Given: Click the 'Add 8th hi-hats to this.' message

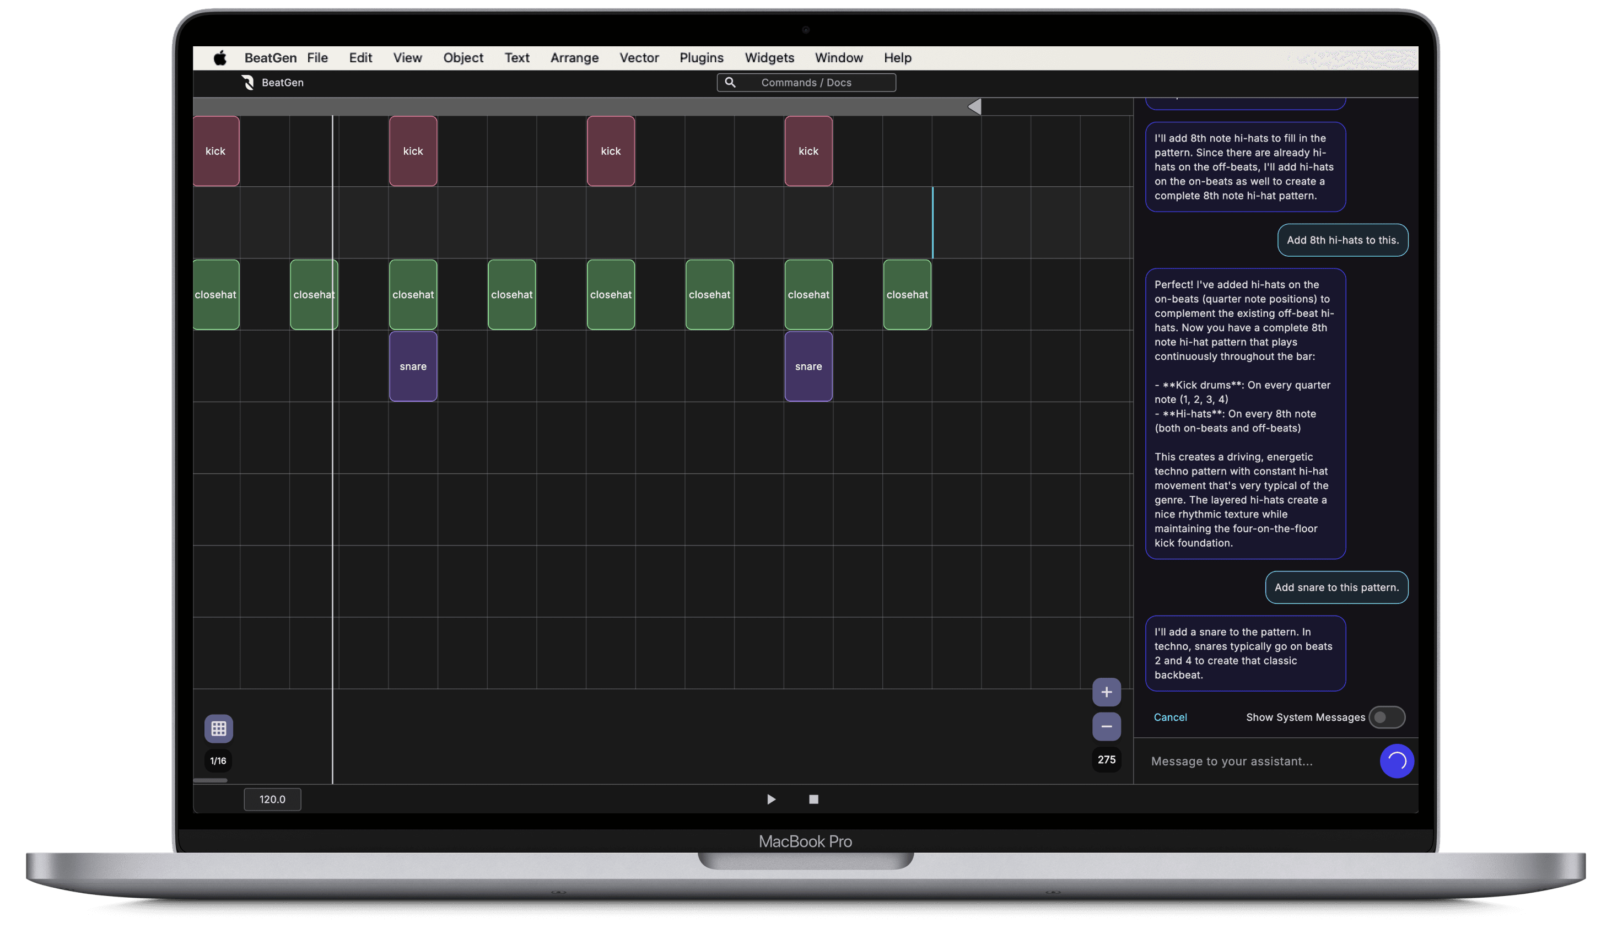Looking at the screenshot, I should pyautogui.click(x=1343, y=240).
